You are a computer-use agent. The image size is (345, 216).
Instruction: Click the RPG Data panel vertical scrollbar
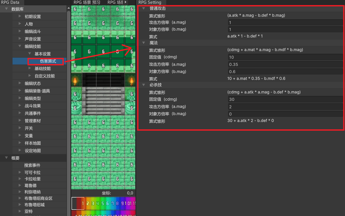point(69,80)
